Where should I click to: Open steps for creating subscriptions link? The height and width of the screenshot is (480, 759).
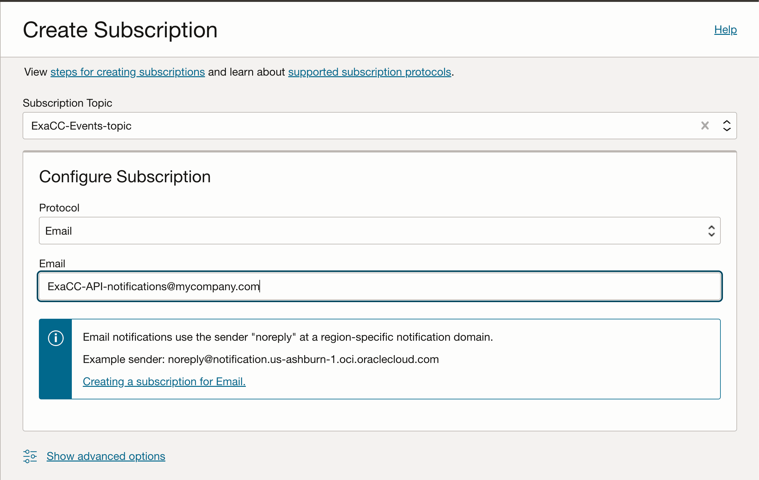click(127, 72)
